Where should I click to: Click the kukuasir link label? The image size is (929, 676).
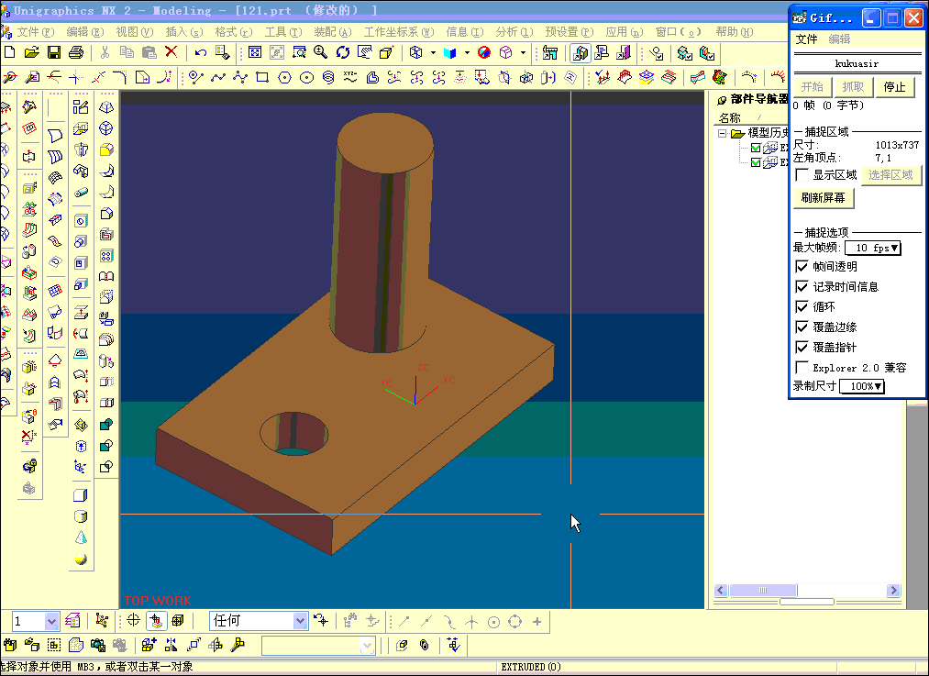tap(857, 63)
